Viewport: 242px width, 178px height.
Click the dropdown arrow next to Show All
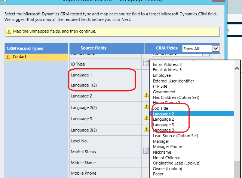(215, 49)
